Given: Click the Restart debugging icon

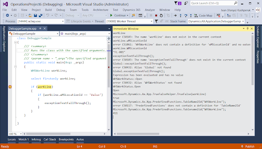Looking at the screenshot, I should click(x=161, y=16).
